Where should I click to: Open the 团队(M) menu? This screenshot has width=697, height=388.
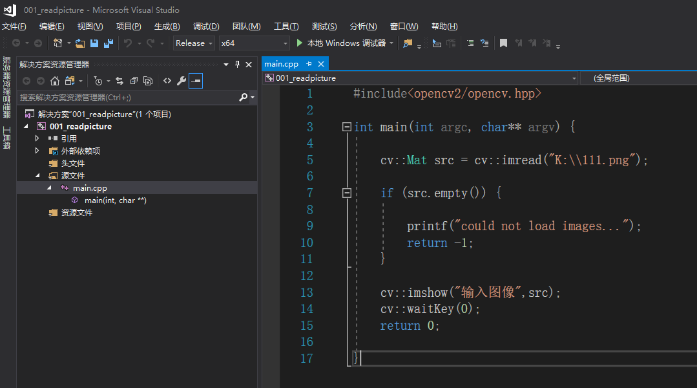pos(246,27)
